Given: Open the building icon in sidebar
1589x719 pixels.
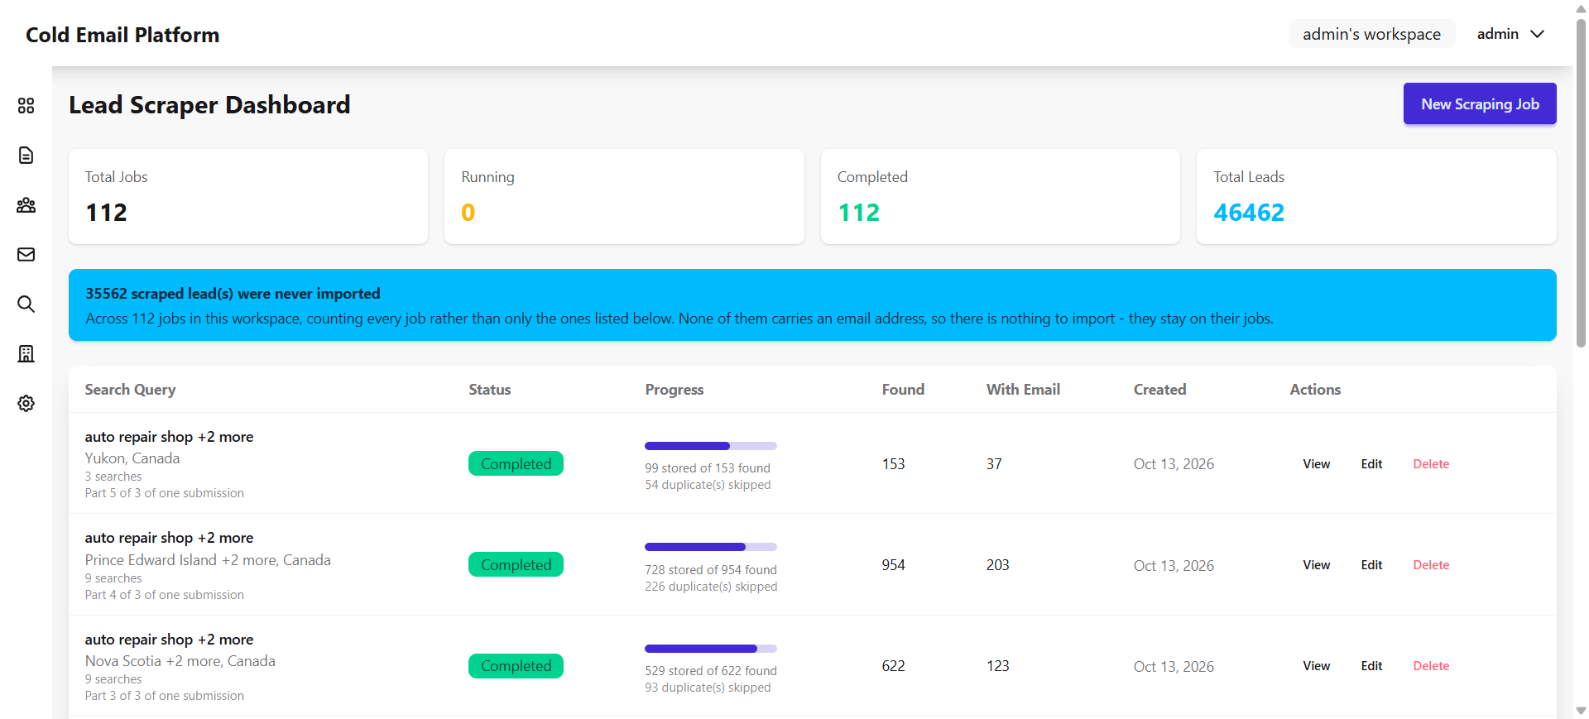Looking at the screenshot, I should 26,354.
